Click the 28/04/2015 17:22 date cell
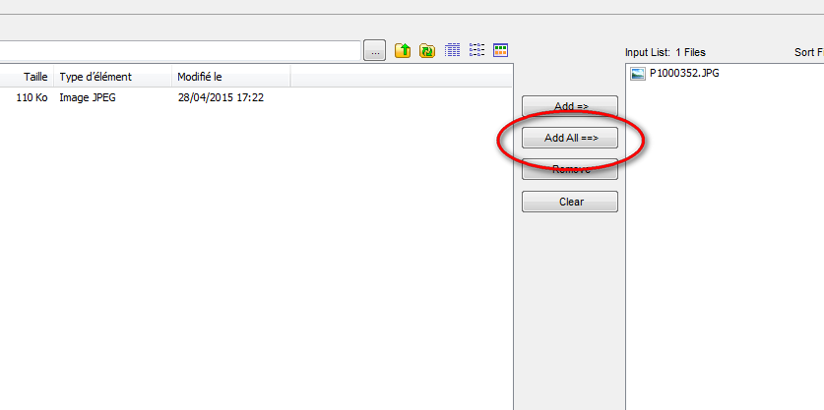The image size is (824, 410). [x=221, y=97]
